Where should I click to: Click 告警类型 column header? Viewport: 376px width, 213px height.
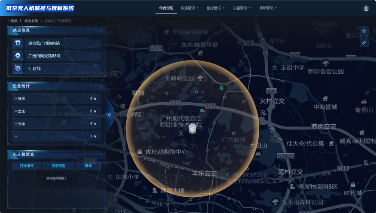58,166
